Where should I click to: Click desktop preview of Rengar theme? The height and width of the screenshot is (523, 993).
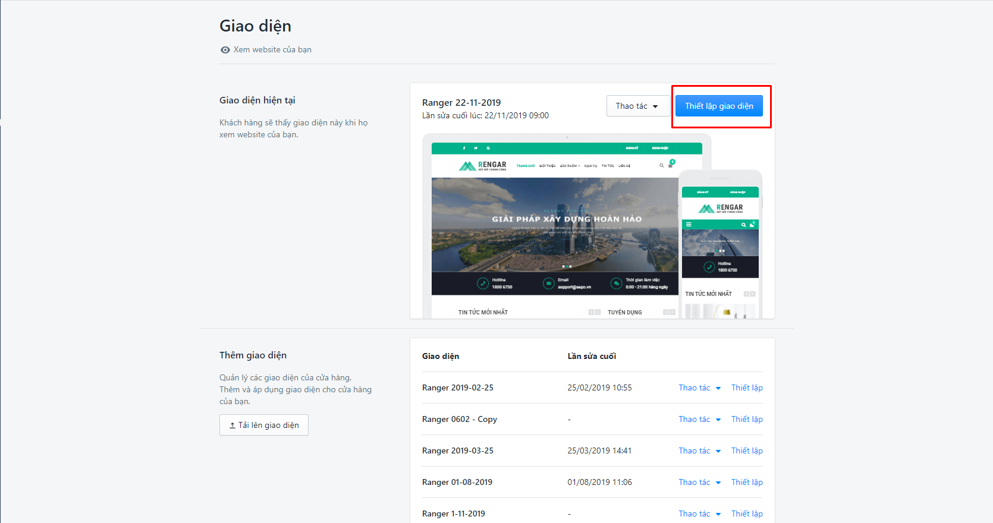pos(567,226)
